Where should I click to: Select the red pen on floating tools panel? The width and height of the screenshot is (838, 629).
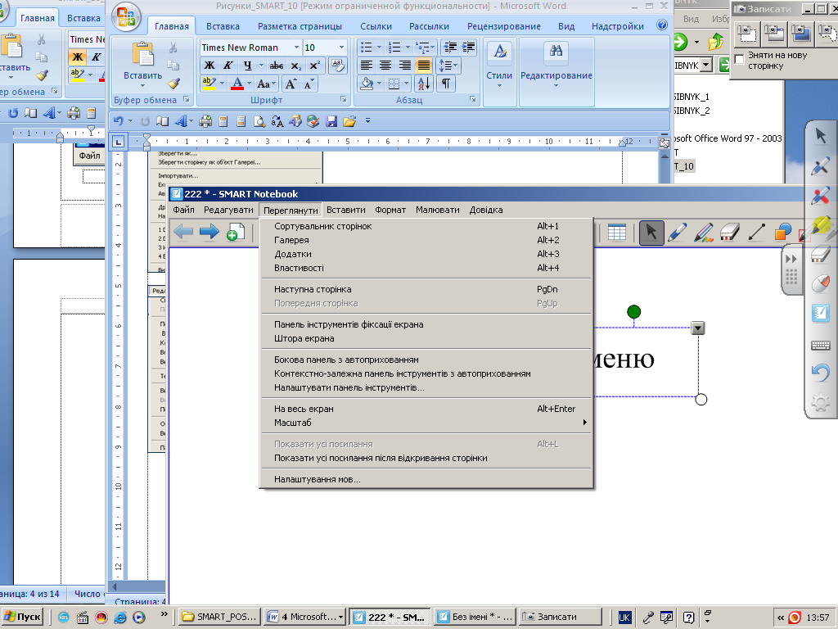[x=820, y=196]
